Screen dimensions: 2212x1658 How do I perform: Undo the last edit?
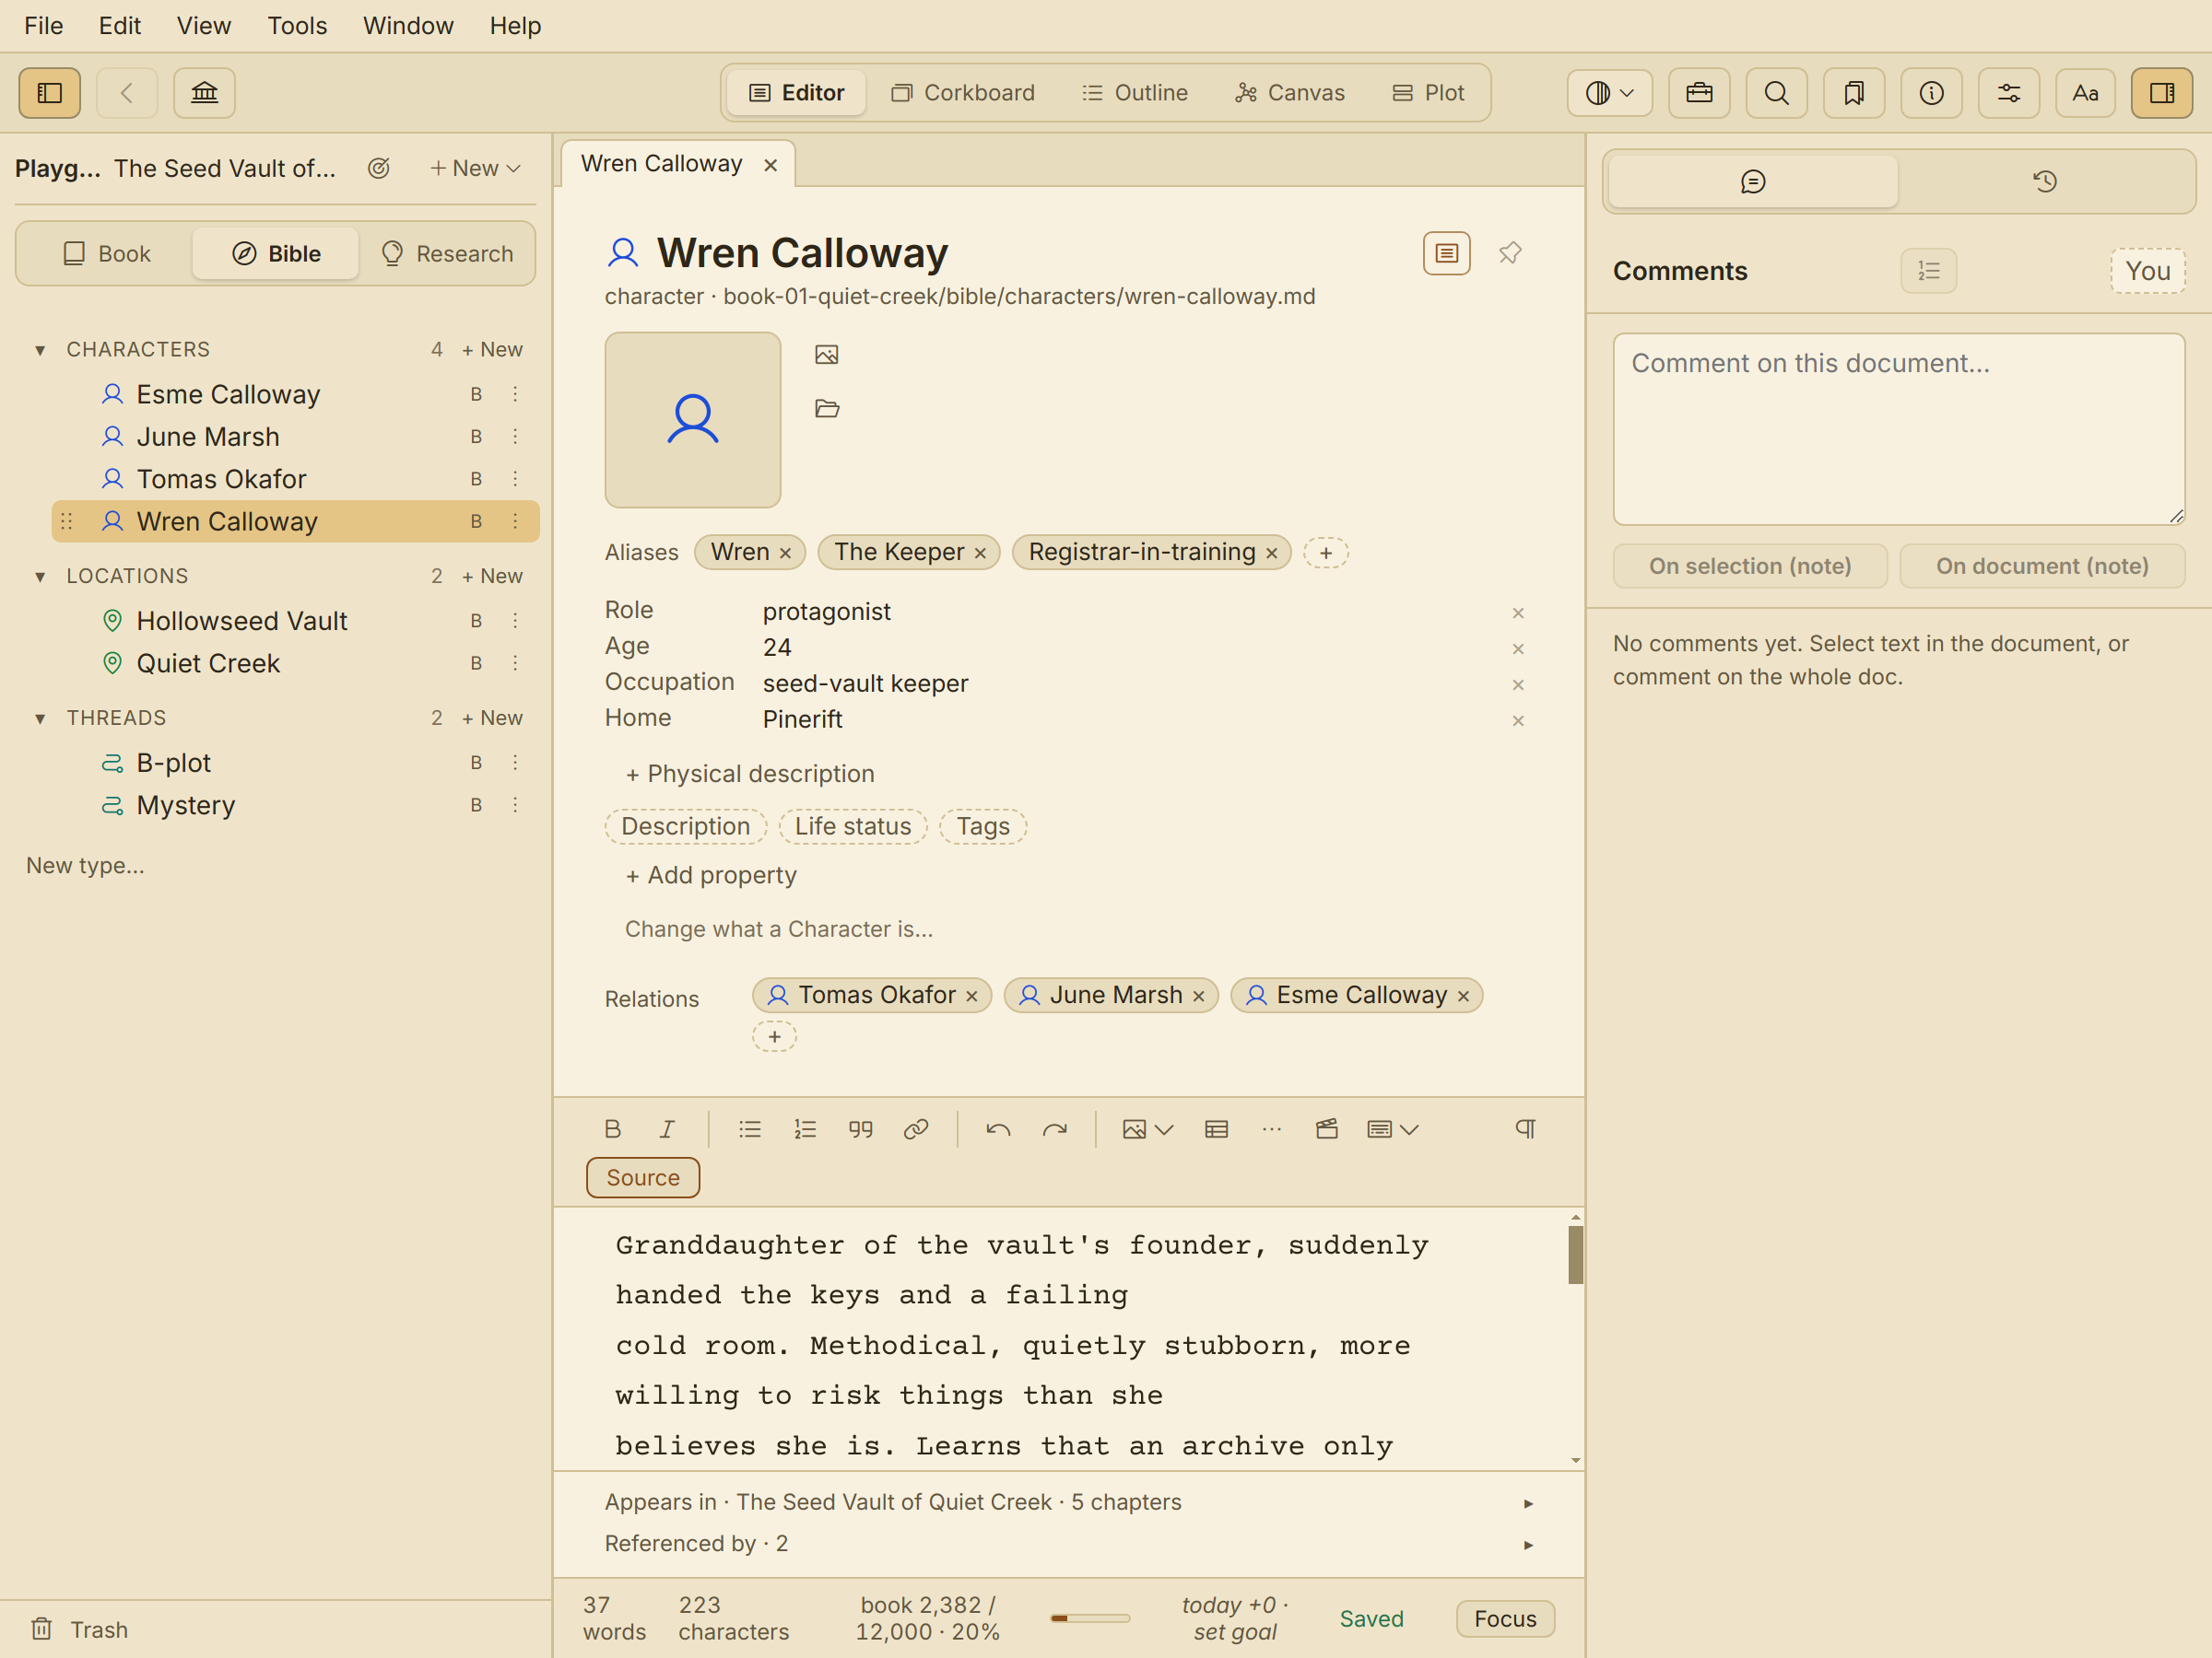click(x=998, y=1129)
